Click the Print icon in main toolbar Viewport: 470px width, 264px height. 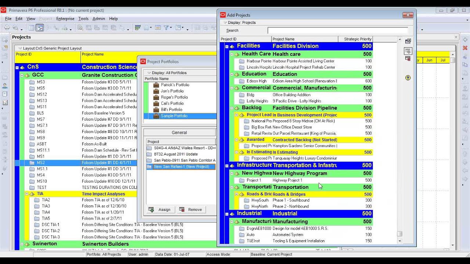[x=7, y=27]
